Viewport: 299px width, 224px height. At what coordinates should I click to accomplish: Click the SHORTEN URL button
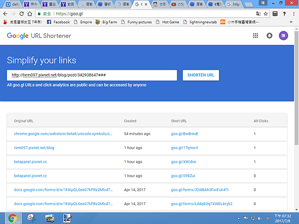(x=201, y=75)
